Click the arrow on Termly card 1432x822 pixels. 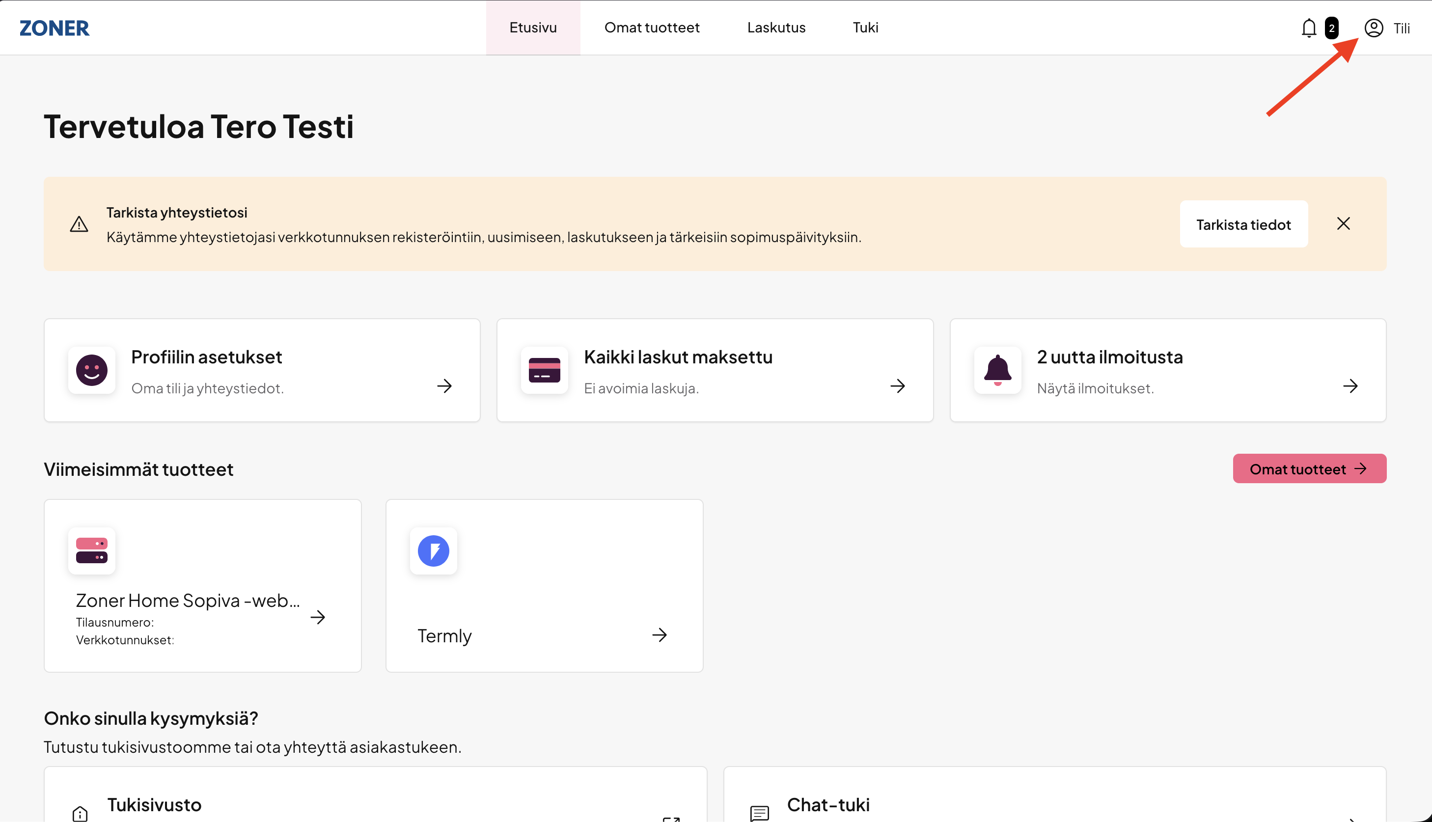659,634
